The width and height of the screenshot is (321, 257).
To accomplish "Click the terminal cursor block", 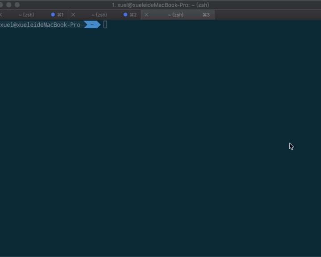I will point(105,25).
